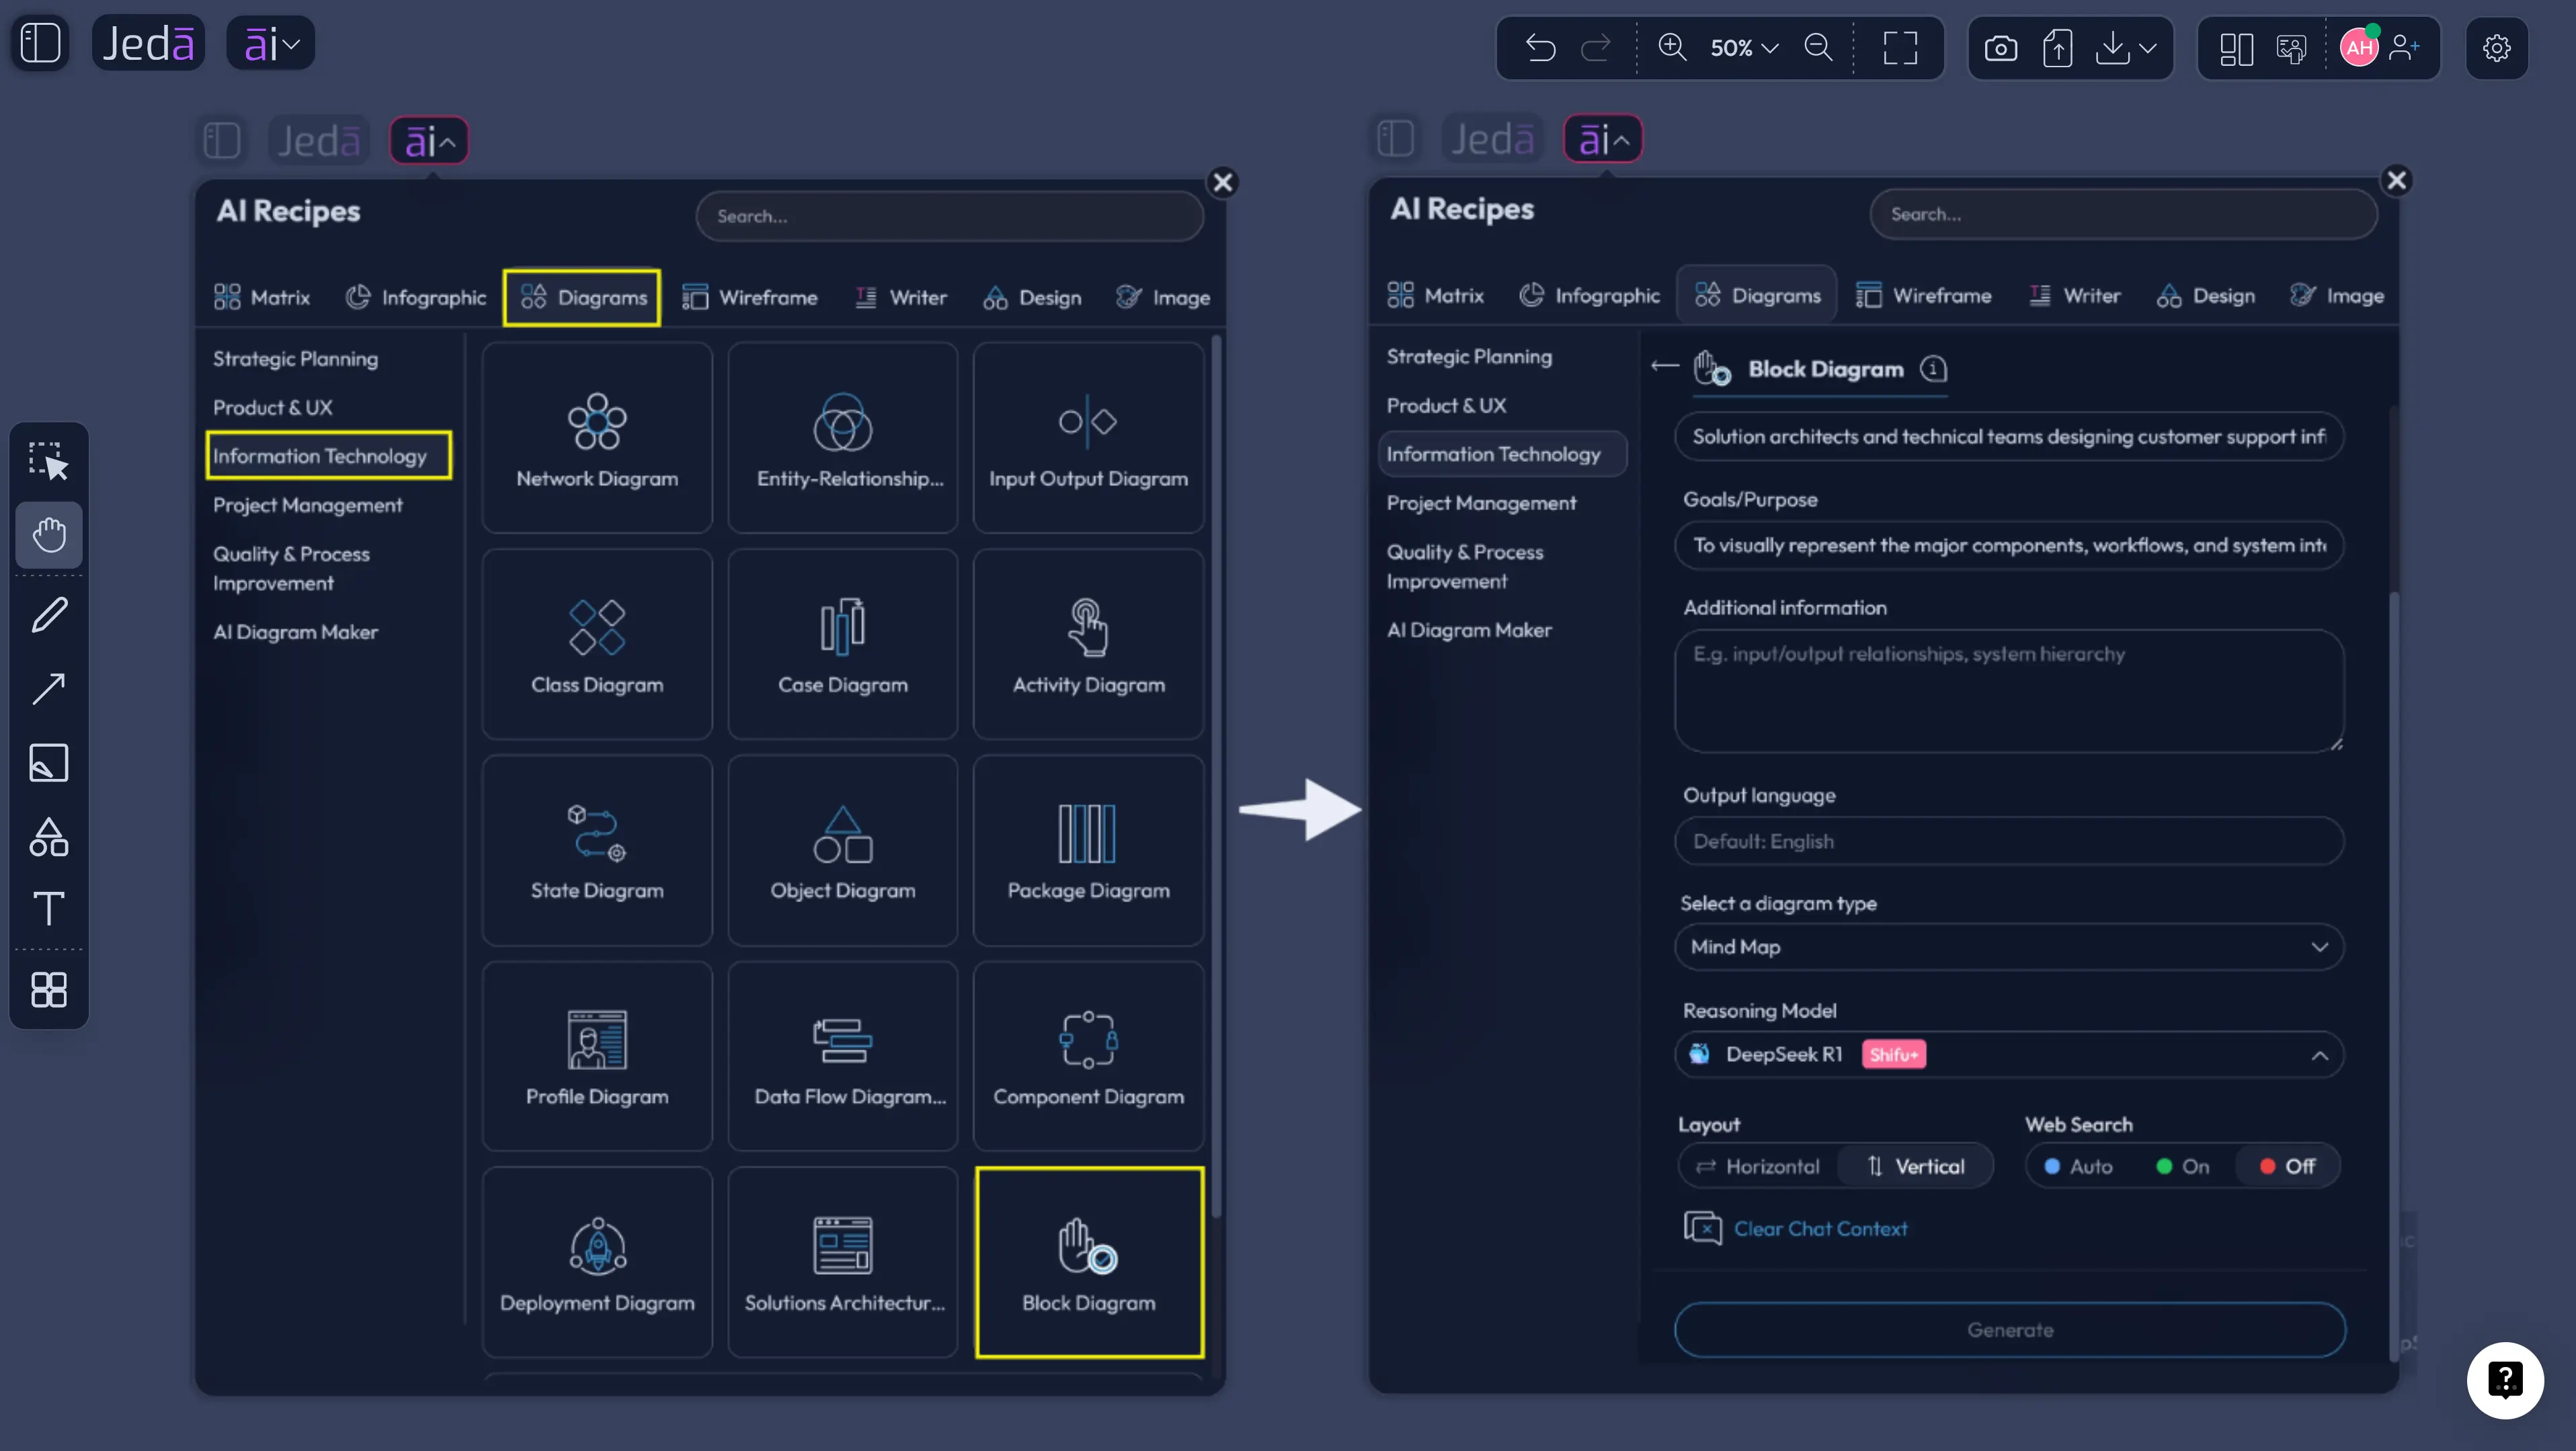
Task: Collapse the AI menu in right embedded screenshot
Action: pos(1603,139)
